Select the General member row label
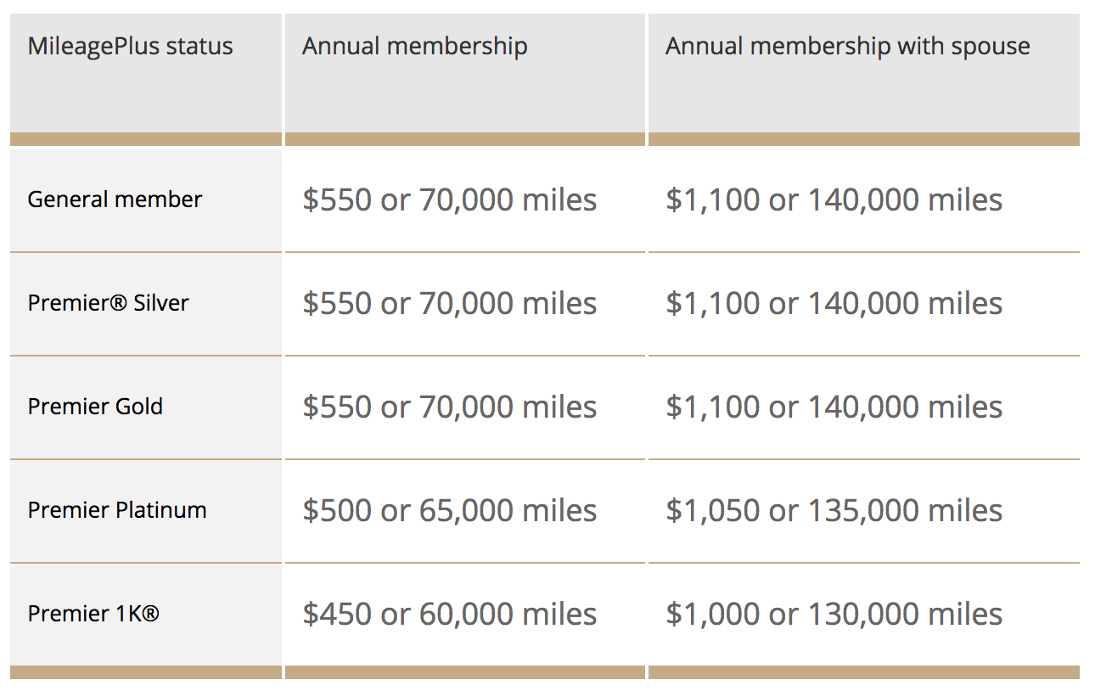 [115, 199]
